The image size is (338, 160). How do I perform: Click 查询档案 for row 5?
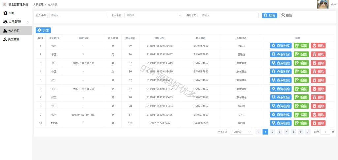281,80
